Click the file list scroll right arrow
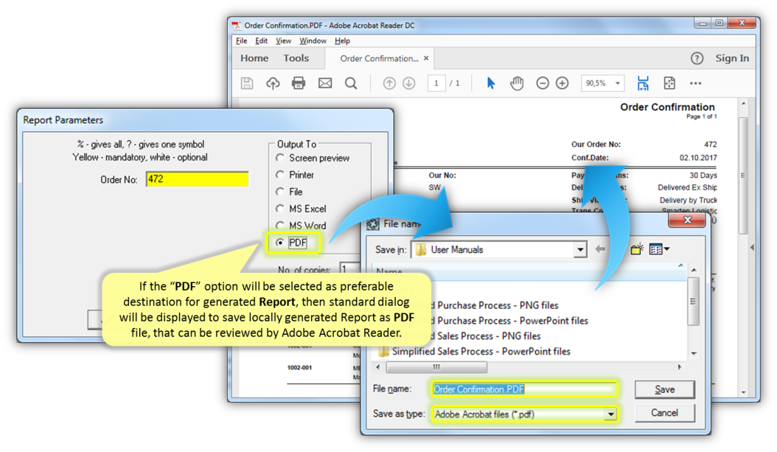Viewport: 777px width, 452px height. 680,367
